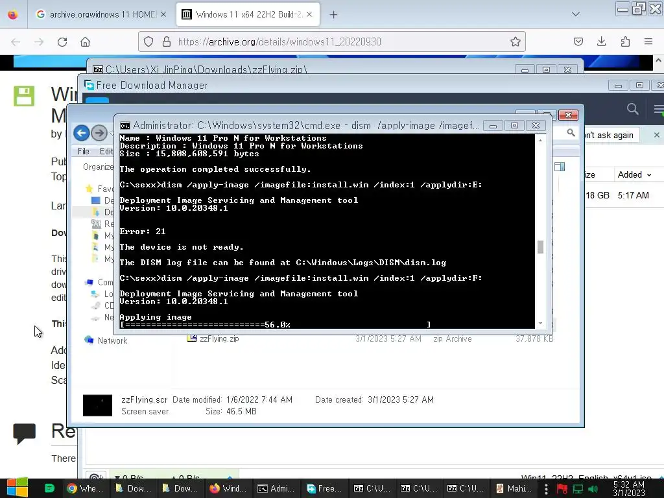Image resolution: width=664 pixels, height=498 pixels.
Task: List all tabs dropdown
Action: click(576, 14)
